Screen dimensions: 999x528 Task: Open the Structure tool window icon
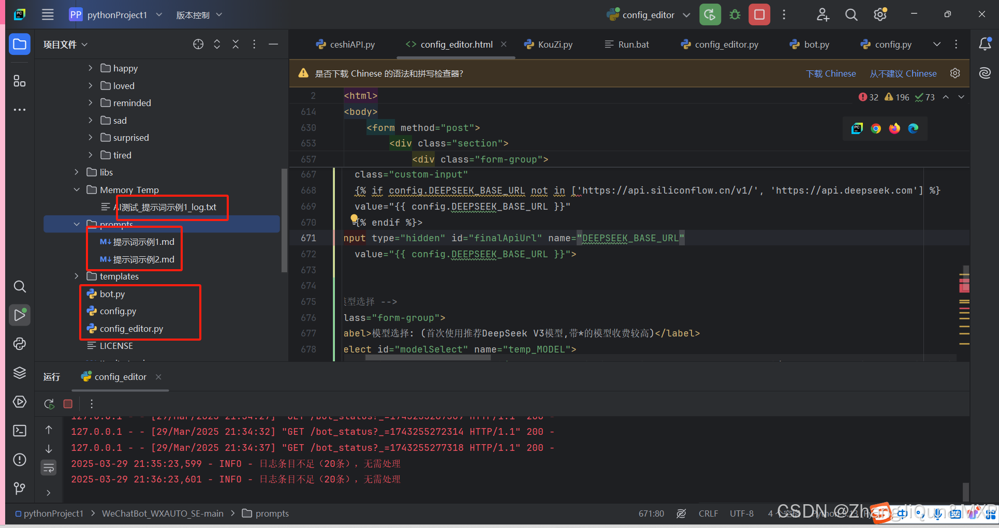20,80
